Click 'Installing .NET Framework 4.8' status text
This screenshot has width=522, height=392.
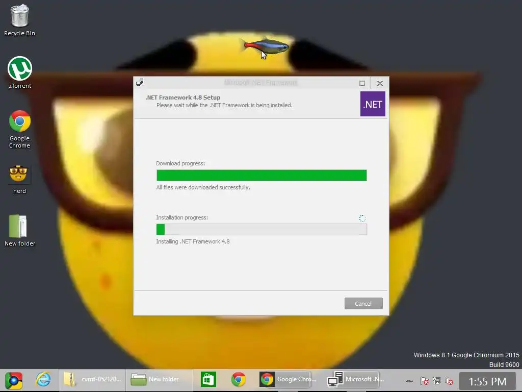coord(193,241)
